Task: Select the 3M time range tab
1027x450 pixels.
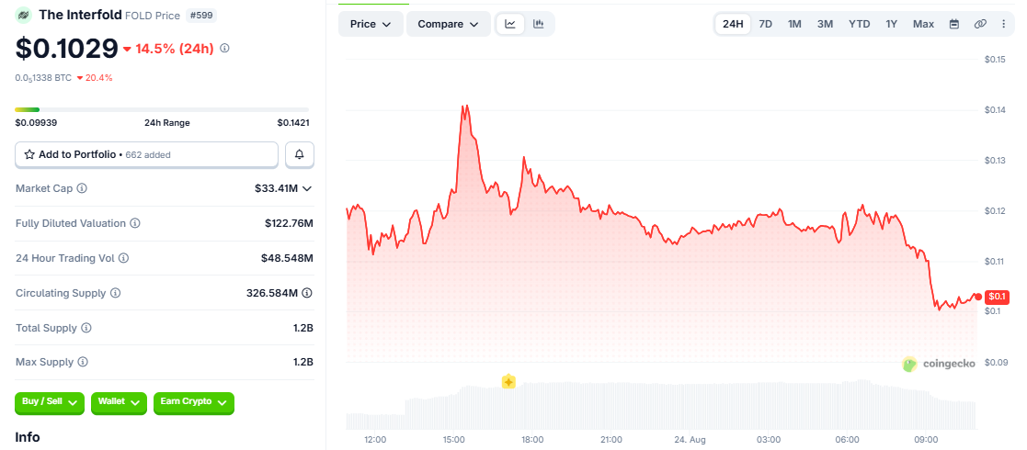Action: pos(825,24)
